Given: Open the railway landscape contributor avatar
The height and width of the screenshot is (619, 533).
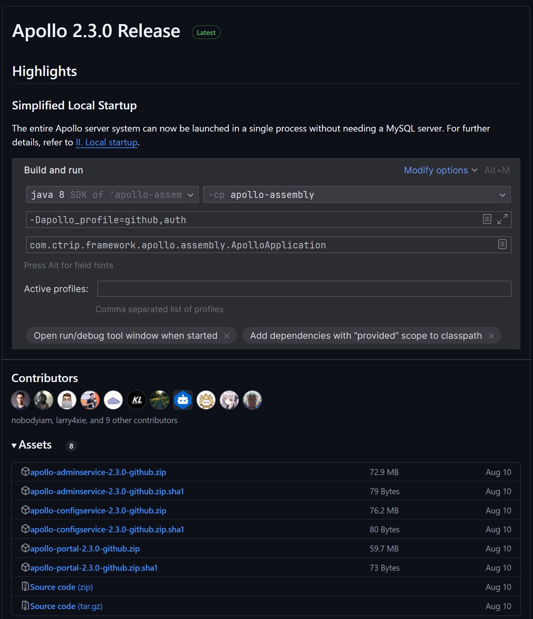Looking at the screenshot, I should coord(160,400).
